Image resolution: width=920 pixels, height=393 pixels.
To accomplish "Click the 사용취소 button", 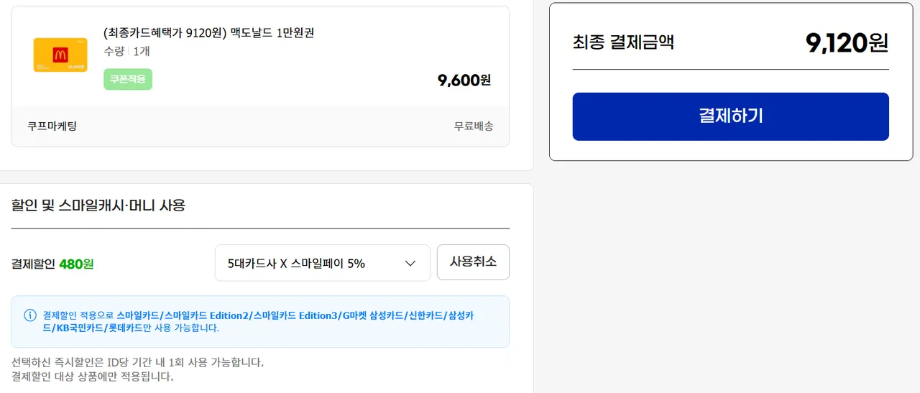I will (x=473, y=262).
